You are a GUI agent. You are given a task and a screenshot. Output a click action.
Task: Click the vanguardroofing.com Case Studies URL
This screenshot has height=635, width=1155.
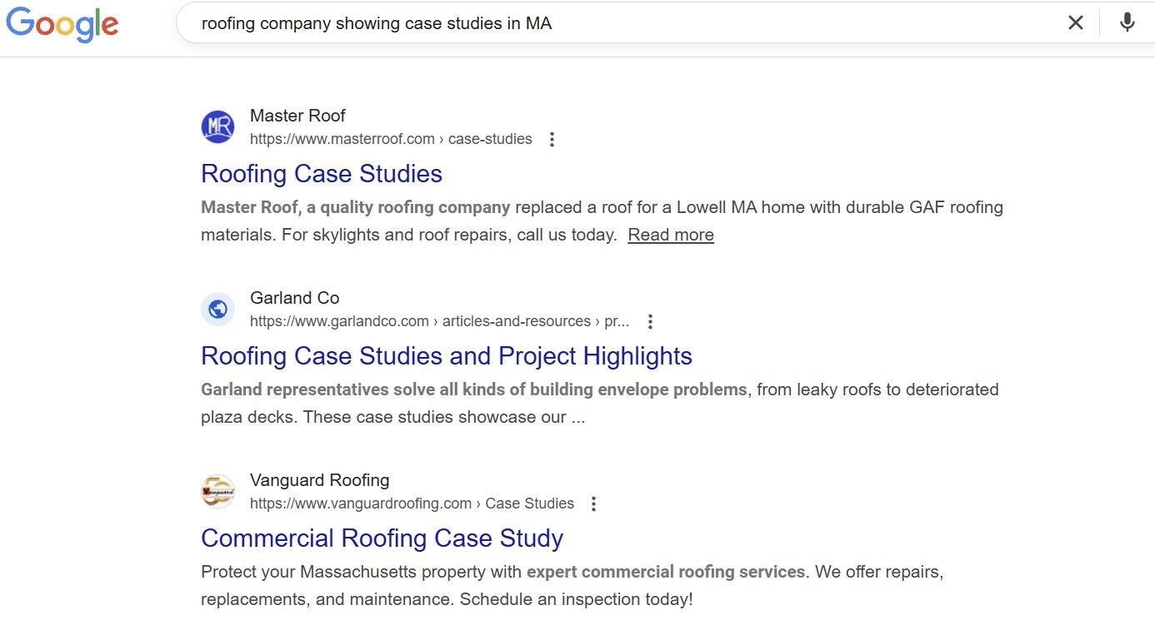click(412, 504)
